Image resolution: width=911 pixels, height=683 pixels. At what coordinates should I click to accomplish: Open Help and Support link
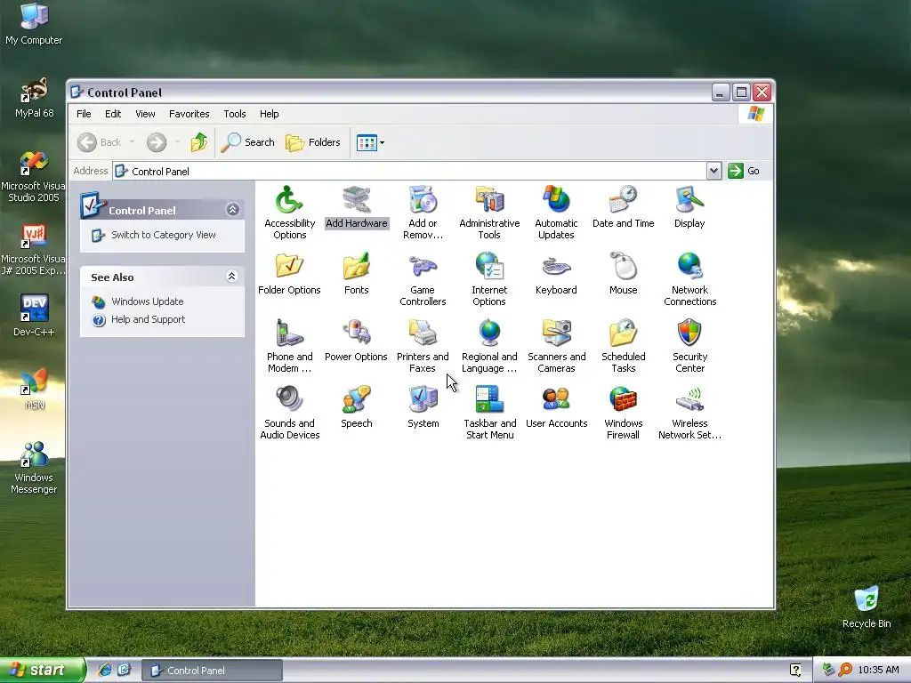click(x=148, y=319)
